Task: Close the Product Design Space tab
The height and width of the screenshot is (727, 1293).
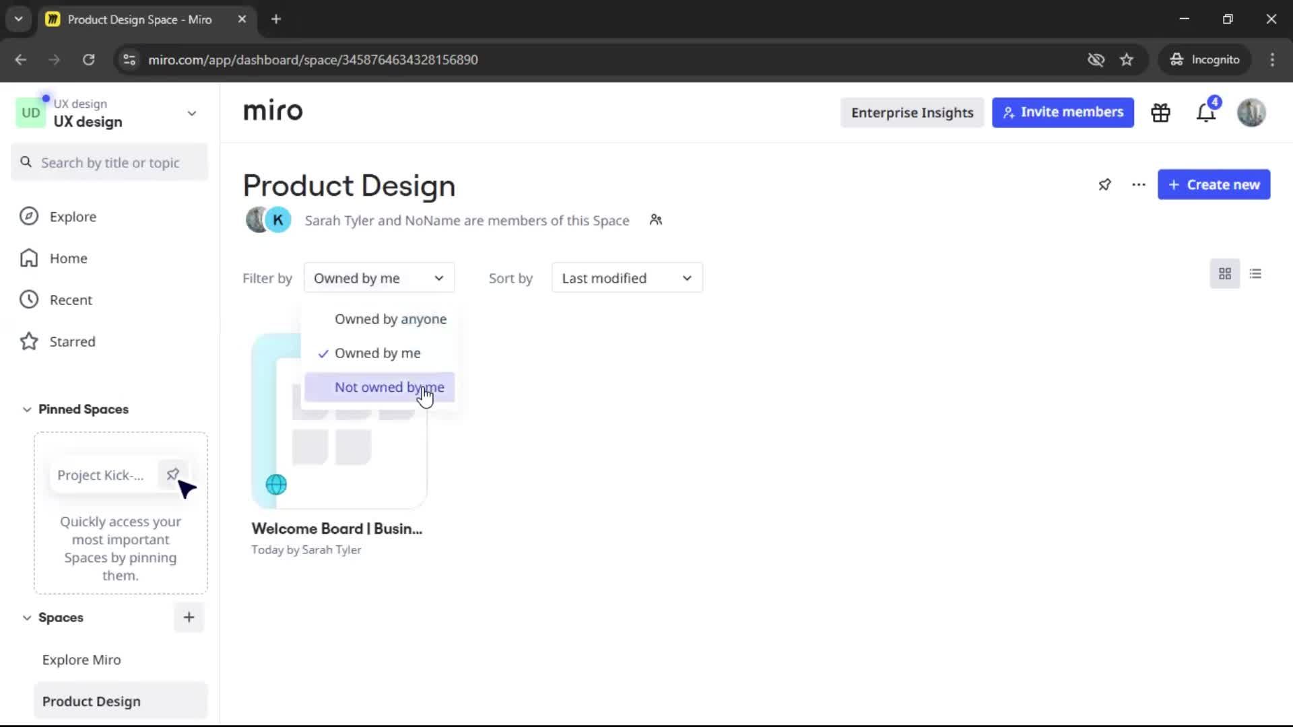Action: coord(242,20)
